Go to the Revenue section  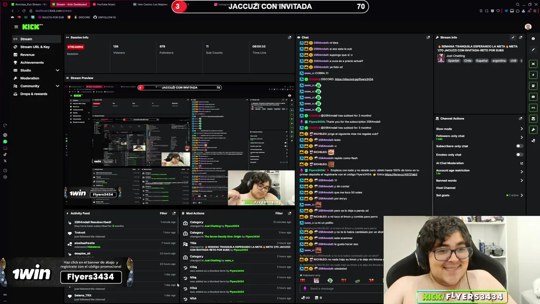(x=37, y=54)
